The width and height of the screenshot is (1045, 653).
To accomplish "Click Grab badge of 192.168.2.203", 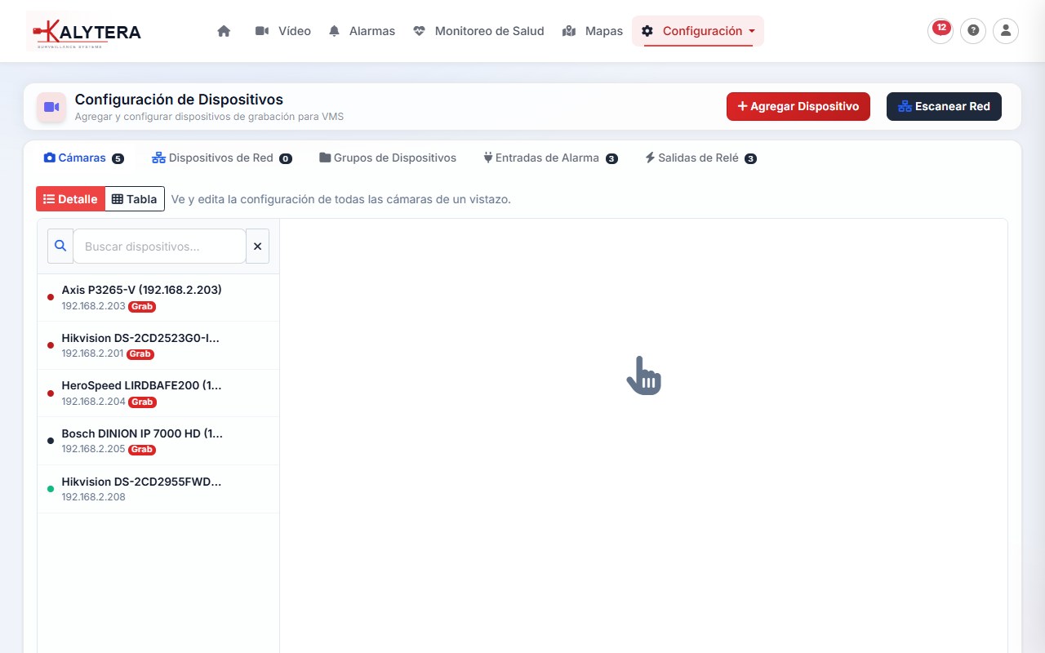I will pos(142,307).
